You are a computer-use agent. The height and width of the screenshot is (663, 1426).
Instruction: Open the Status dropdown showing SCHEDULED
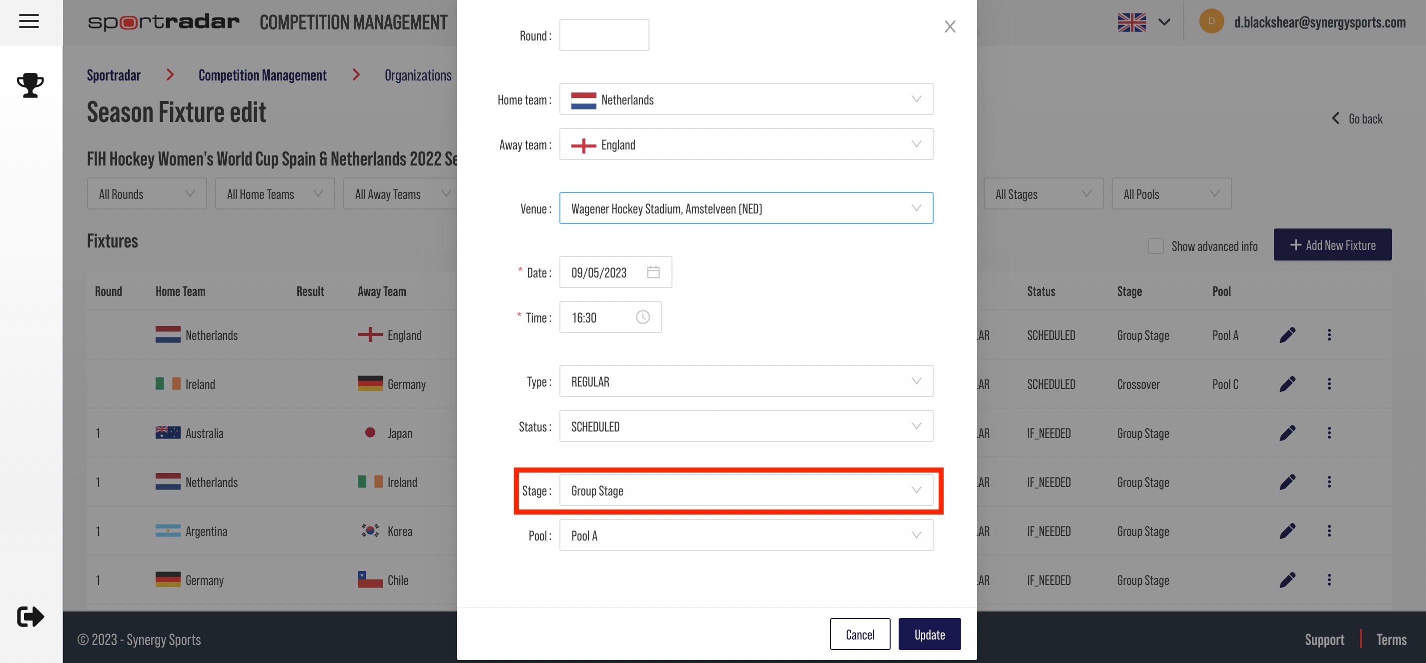tap(746, 426)
